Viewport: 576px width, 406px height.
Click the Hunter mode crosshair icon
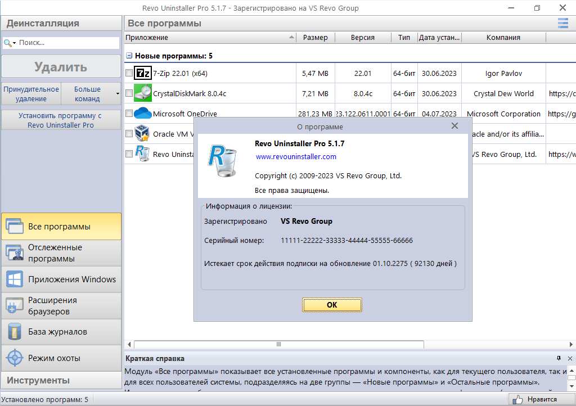15,358
